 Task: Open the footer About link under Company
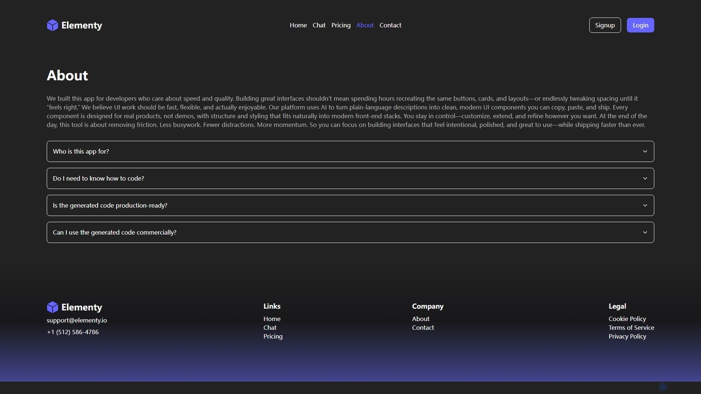[x=421, y=319]
